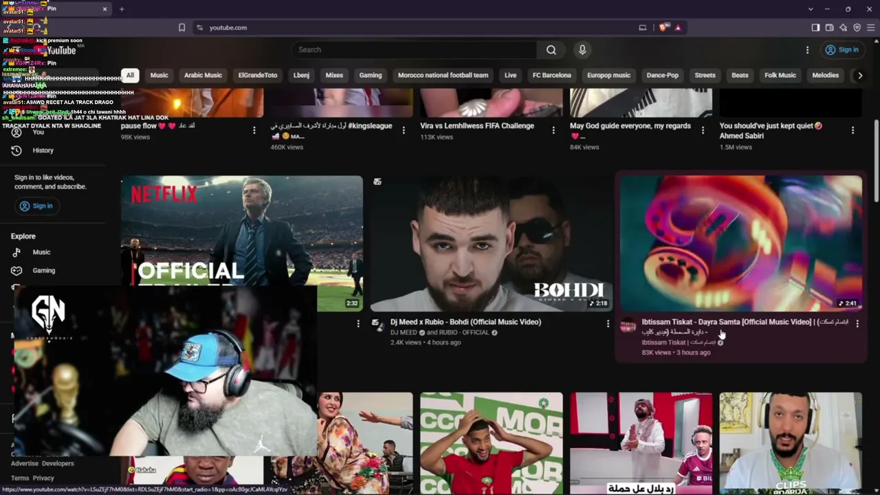Image resolution: width=880 pixels, height=495 pixels.
Task: Click the Terms footer link
Action: (20, 478)
